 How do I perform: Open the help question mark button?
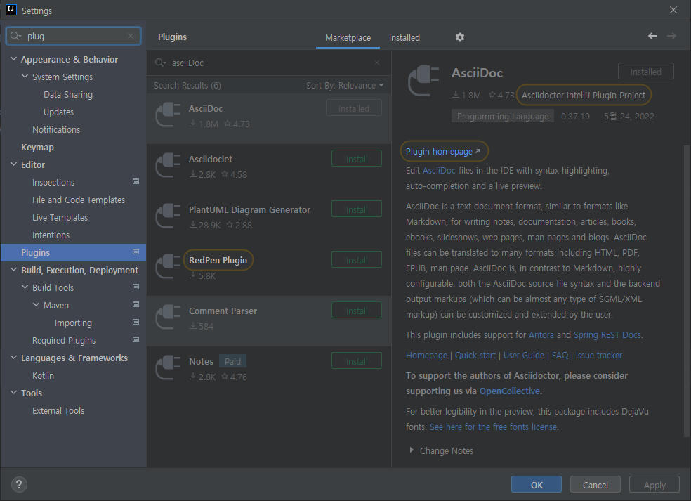pyautogui.click(x=19, y=485)
